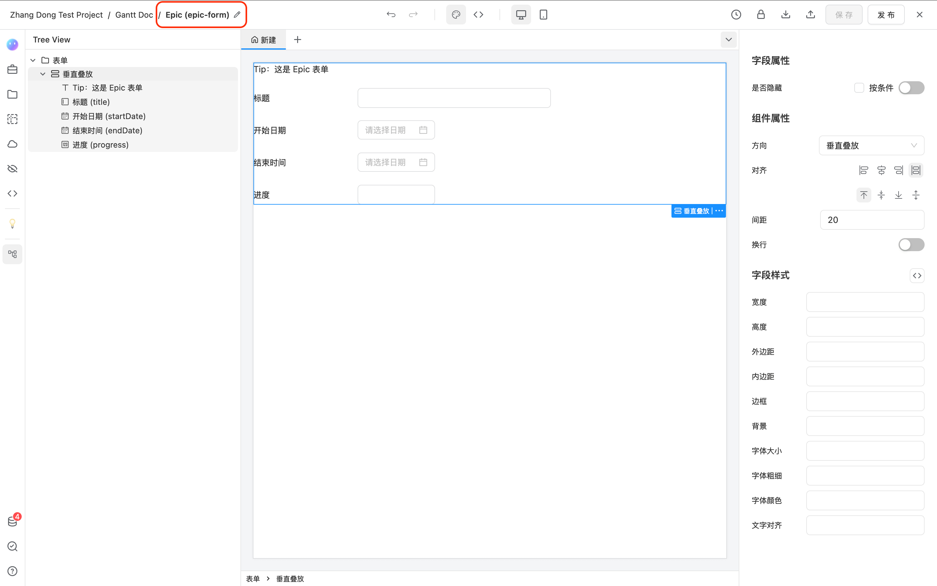937x586 pixels.
Task: Toggle the 换行 switch
Action: pyautogui.click(x=912, y=245)
